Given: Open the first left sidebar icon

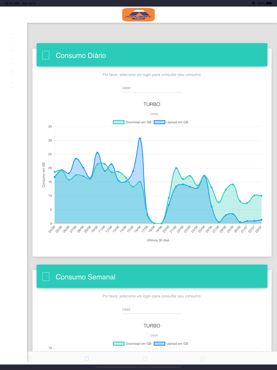Looking at the screenshot, I should tap(12, 36).
